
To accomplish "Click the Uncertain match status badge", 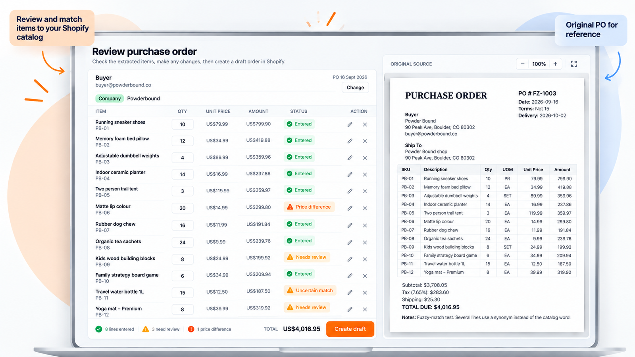I will (x=310, y=290).
